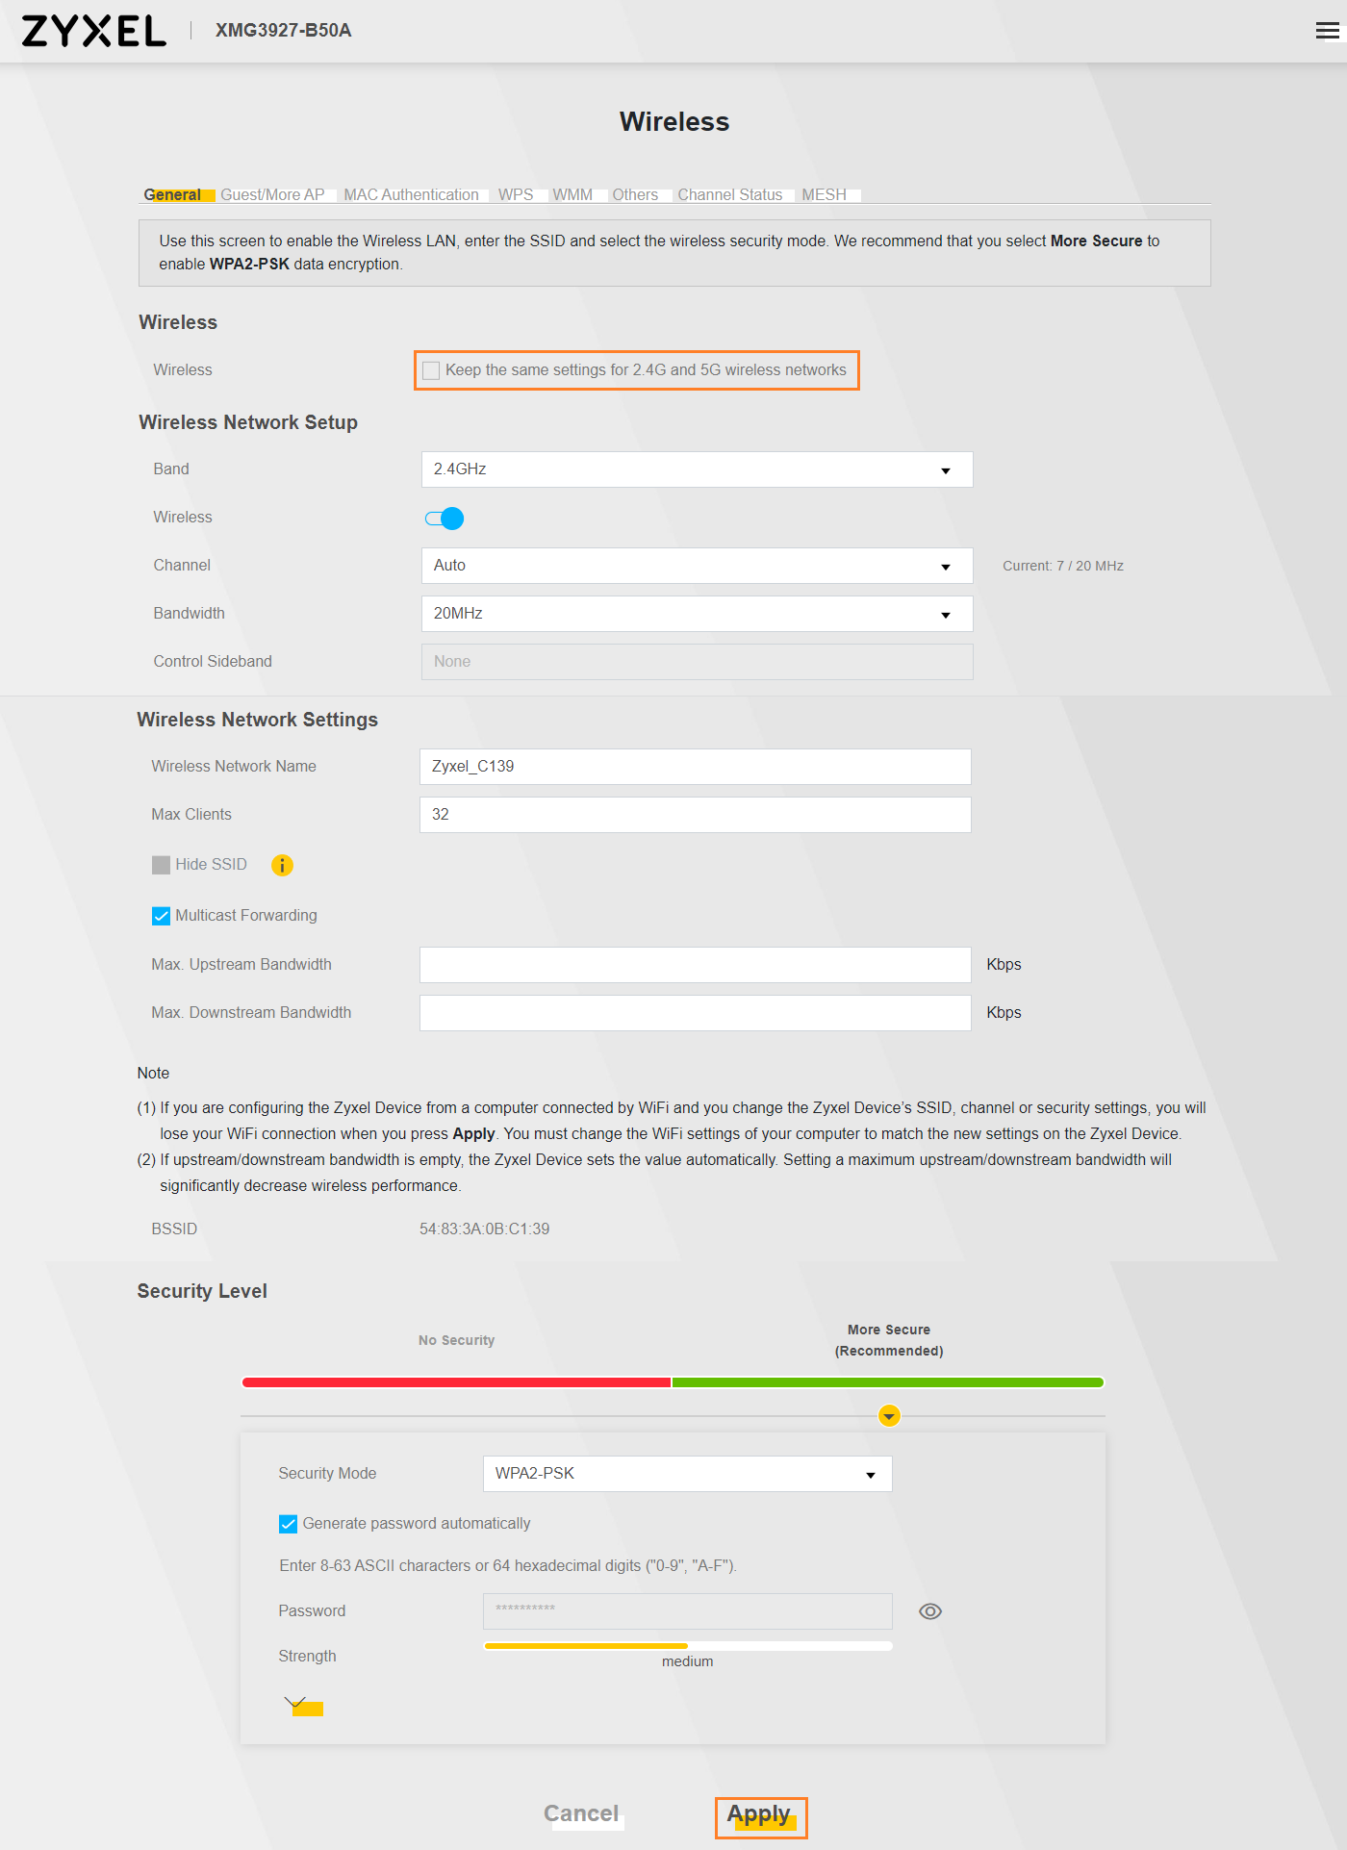Open the MAC Authentication tab
Viewport: 1347px width, 1850px height.
point(411,194)
